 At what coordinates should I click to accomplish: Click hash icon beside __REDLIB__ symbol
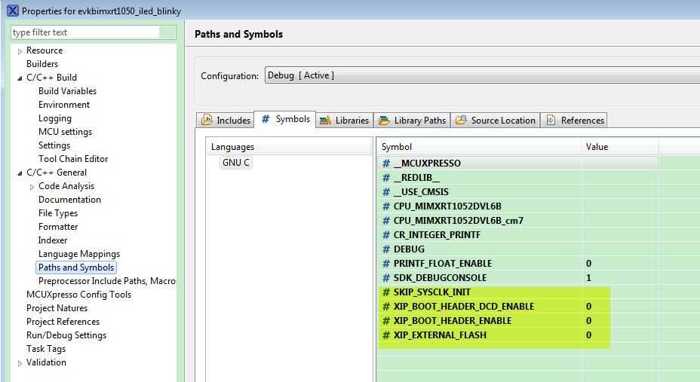386,177
